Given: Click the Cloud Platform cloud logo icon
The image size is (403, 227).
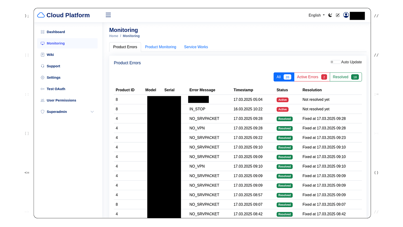Looking at the screenshot, I should point(41,15).
